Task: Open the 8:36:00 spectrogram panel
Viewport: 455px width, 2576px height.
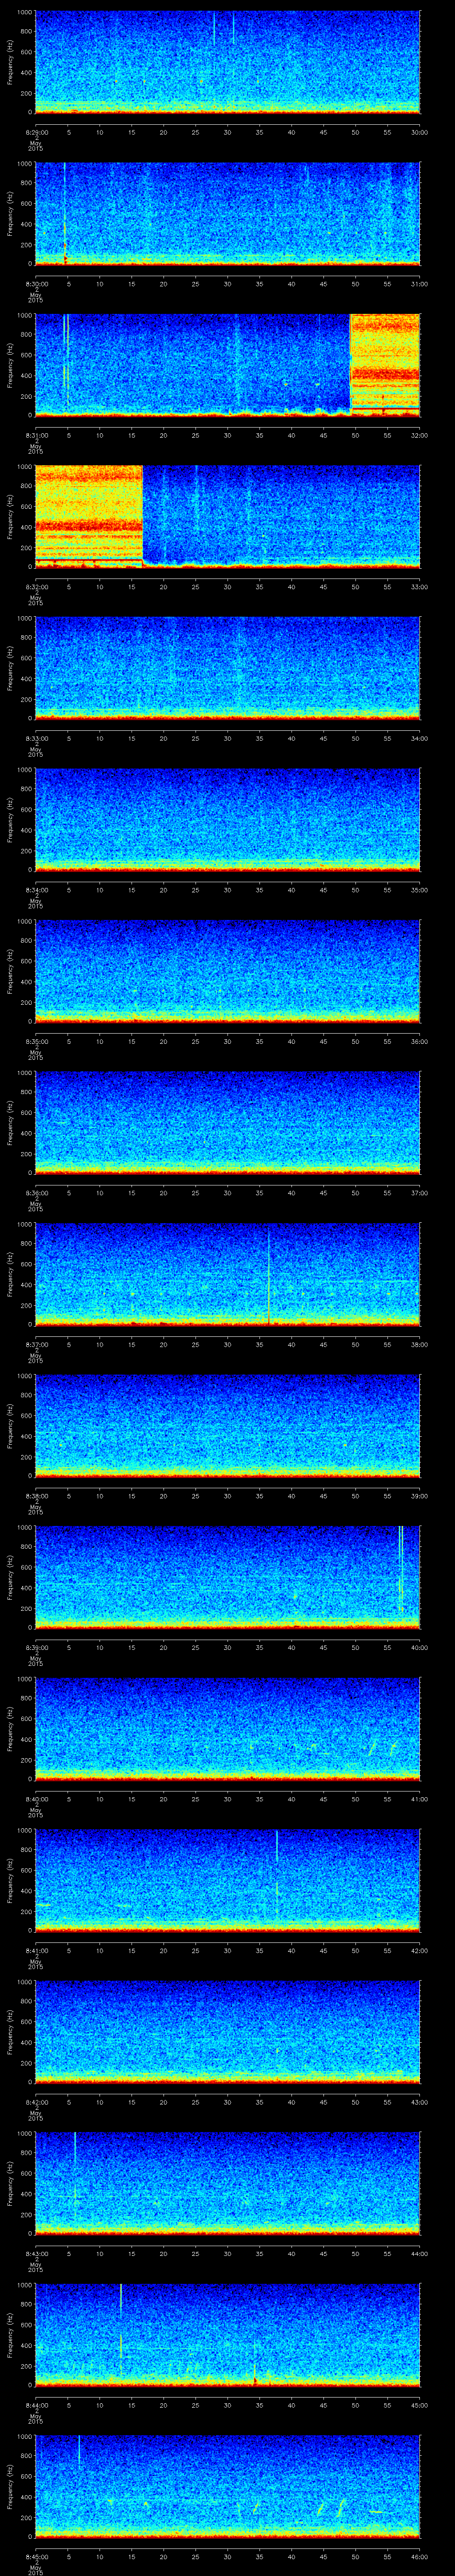Action: pos(227,1122)
